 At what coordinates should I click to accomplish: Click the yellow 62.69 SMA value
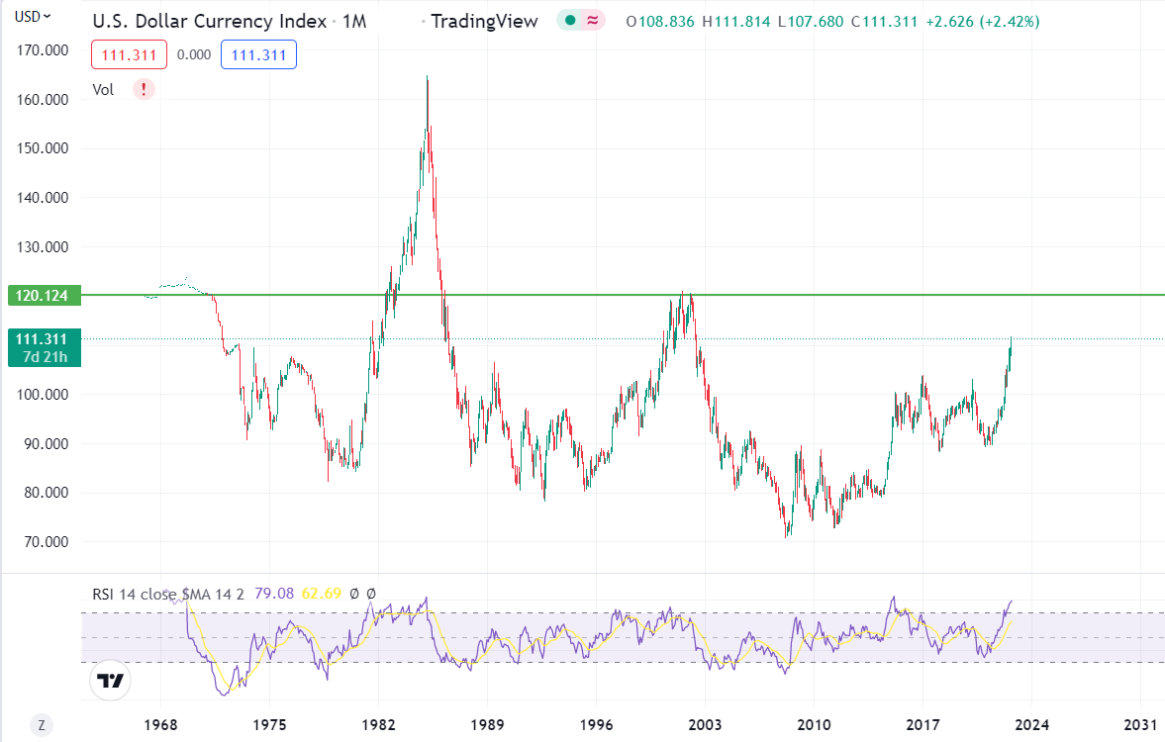[x=322, y=595]
